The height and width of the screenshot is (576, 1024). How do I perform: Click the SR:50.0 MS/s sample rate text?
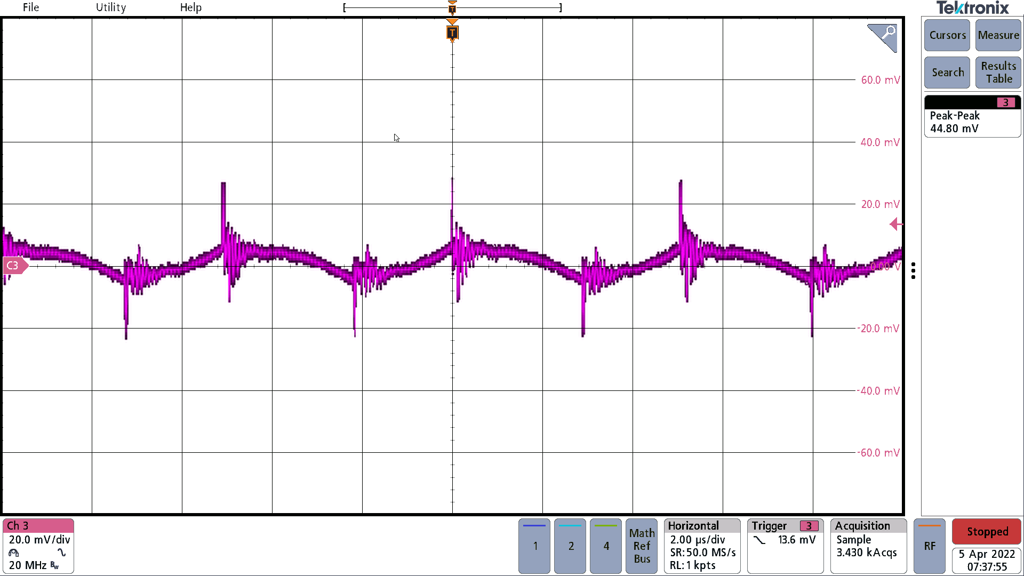[703, 553]
